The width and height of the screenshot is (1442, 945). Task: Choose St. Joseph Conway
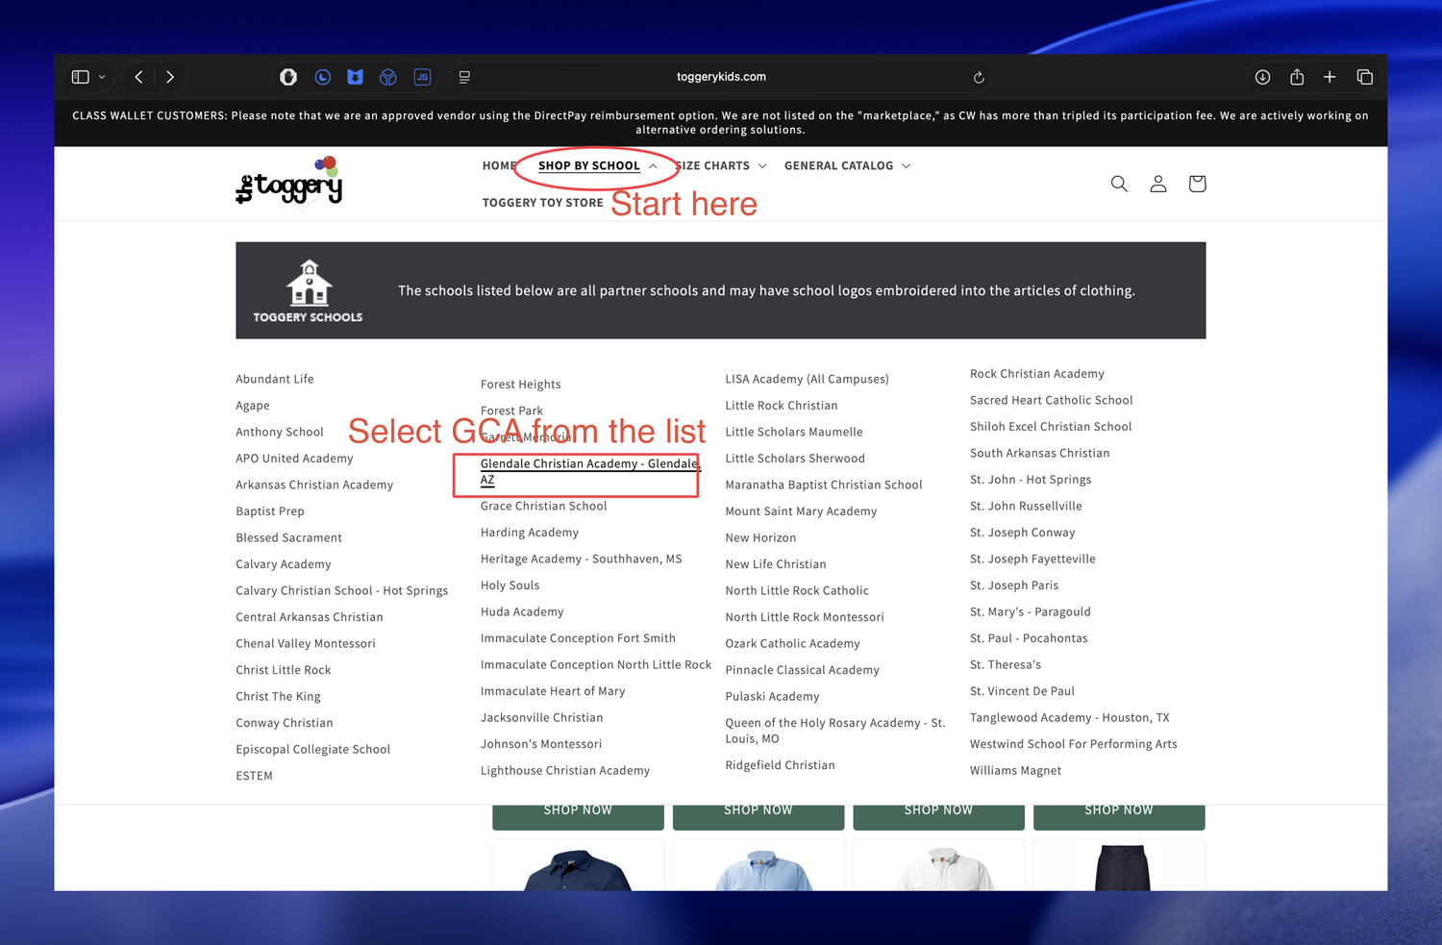[1023, 533]
